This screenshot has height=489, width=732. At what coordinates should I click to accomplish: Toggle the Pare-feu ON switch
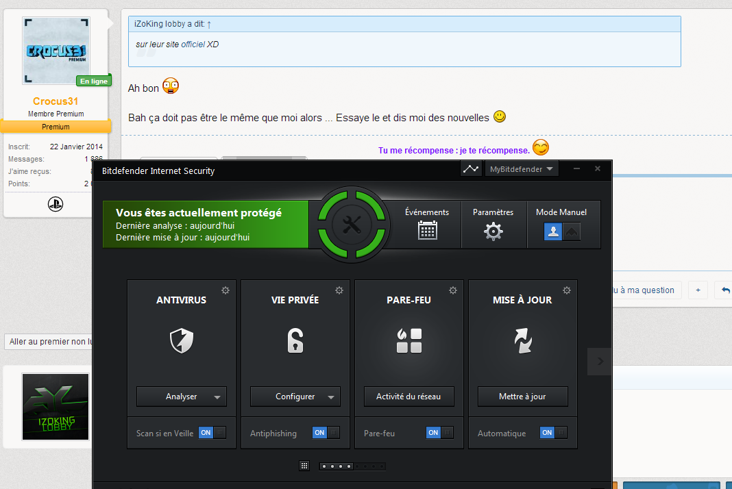(440, 433)
